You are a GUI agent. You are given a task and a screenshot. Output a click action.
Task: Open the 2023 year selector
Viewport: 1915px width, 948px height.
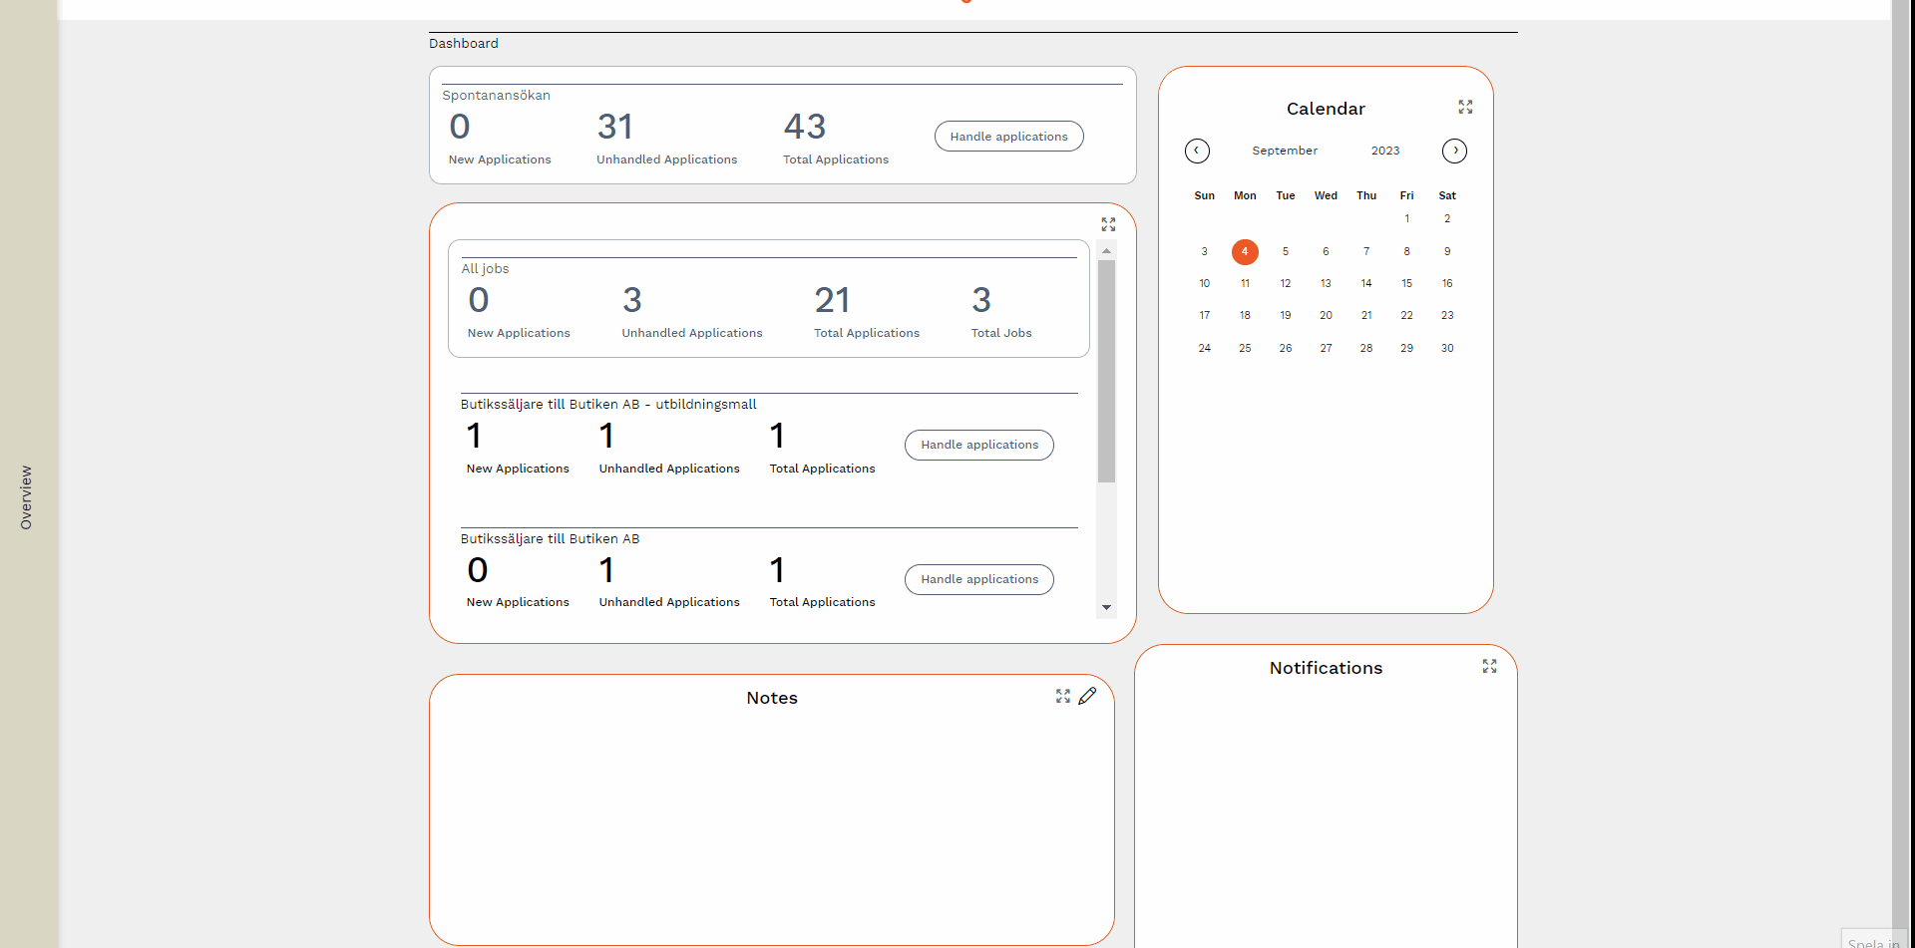coord(1384,151)
